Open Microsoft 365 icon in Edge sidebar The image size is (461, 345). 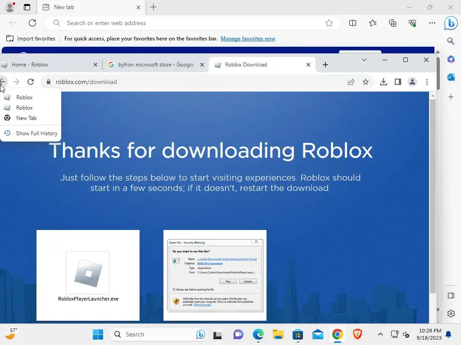(x=451, y=59)
